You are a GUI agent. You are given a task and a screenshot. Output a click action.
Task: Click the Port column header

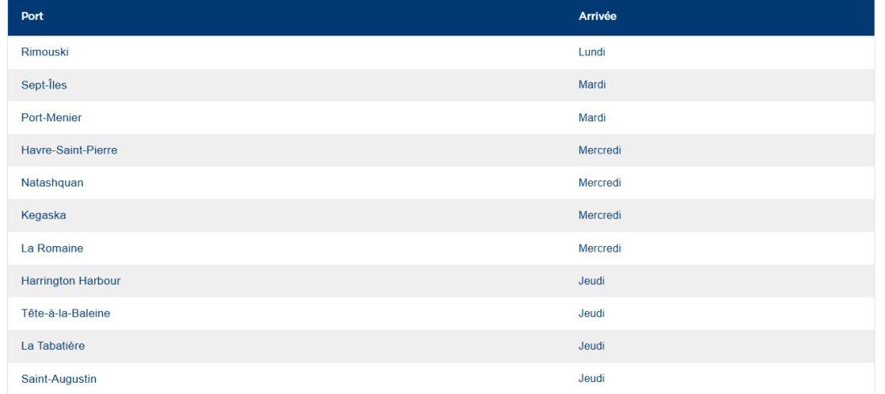[32, 18]
